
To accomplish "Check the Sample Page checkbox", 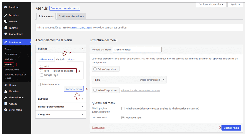I will [x=42, y=75].
